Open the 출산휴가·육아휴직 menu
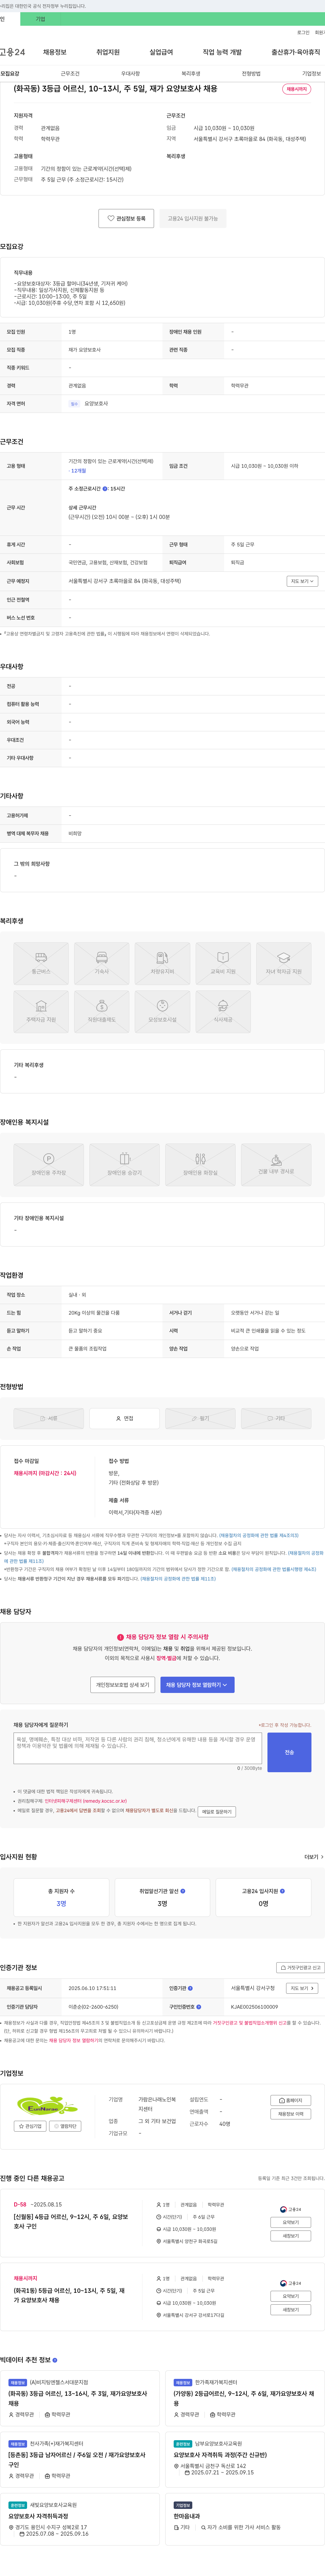 (296, 52)
